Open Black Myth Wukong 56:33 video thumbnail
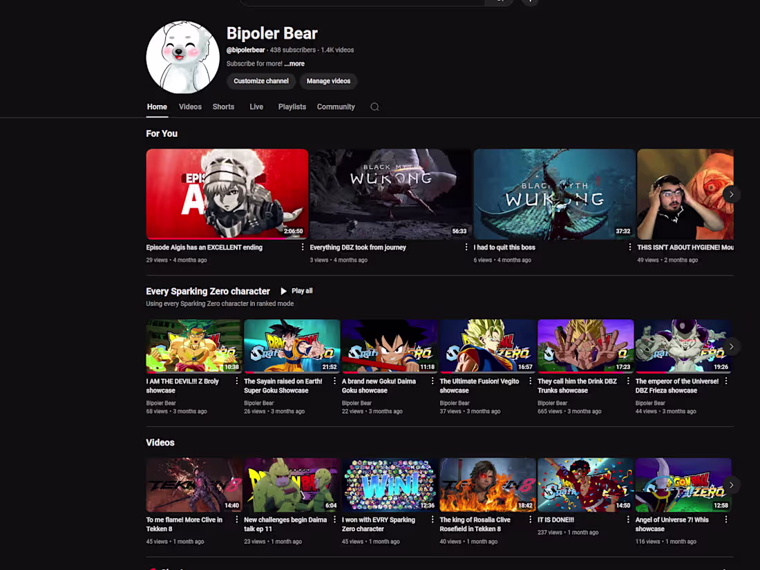Image resolution: width=760 pixels, height=570 pixels. (x=390, y=194)
